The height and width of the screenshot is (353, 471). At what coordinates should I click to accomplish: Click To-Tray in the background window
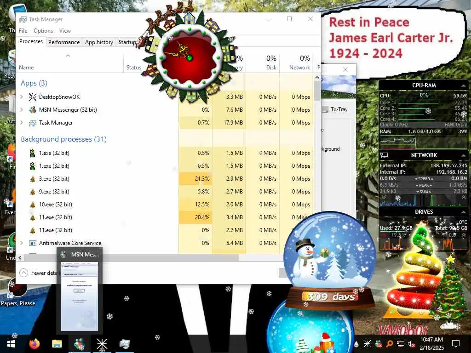335,109
